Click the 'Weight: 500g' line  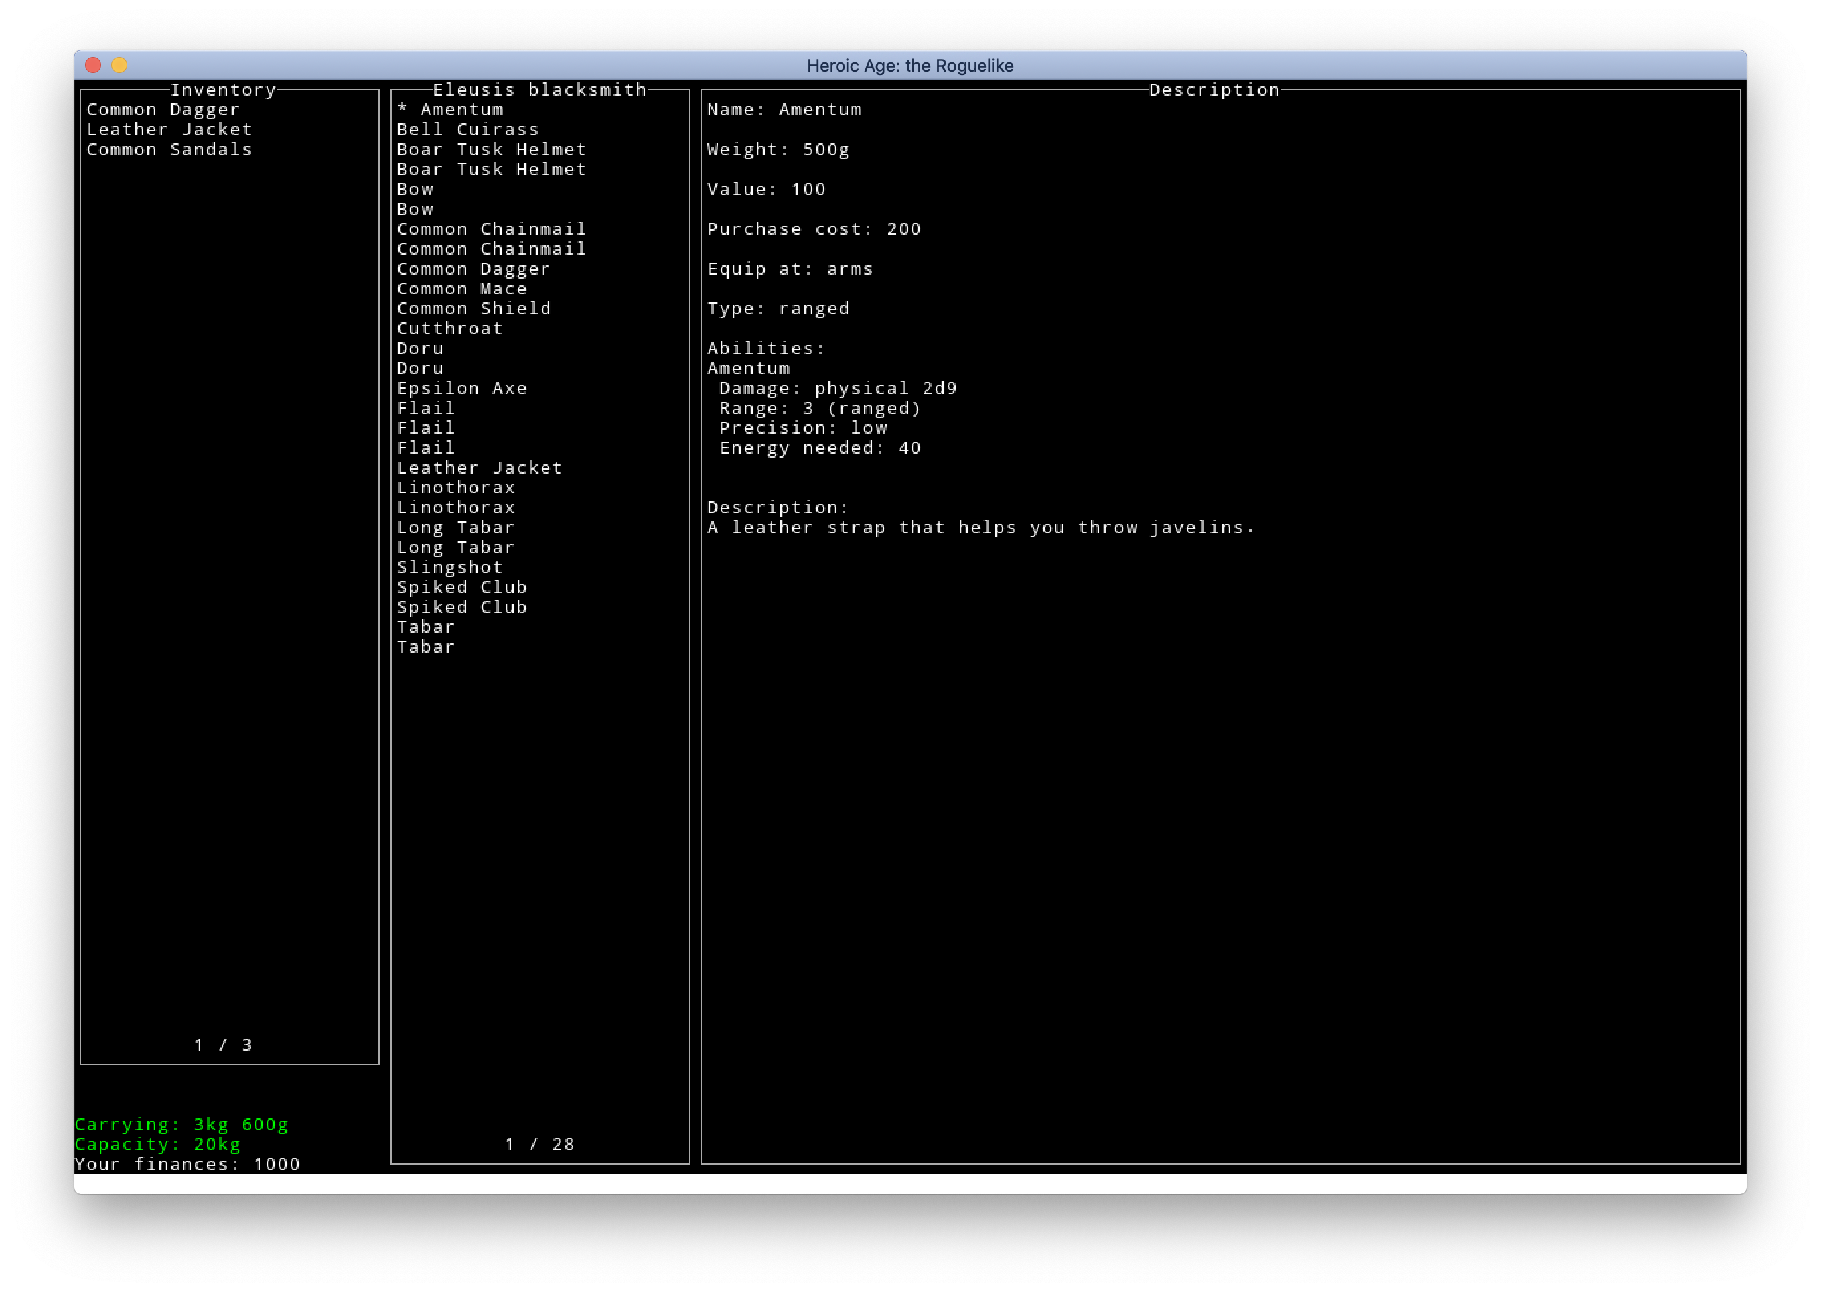pyautogui.click(x=778, y=150)
